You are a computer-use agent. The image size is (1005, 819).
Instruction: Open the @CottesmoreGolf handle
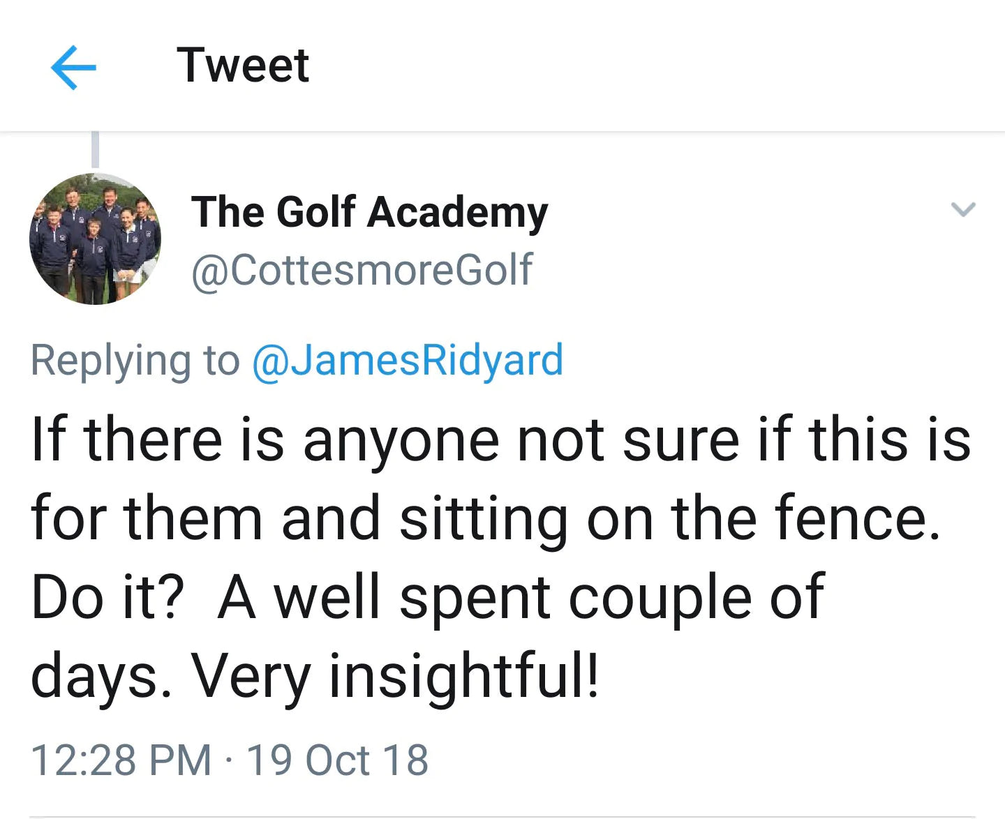[362, 270]
